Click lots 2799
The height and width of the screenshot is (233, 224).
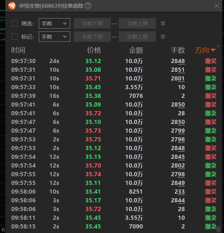pos(178,131)
